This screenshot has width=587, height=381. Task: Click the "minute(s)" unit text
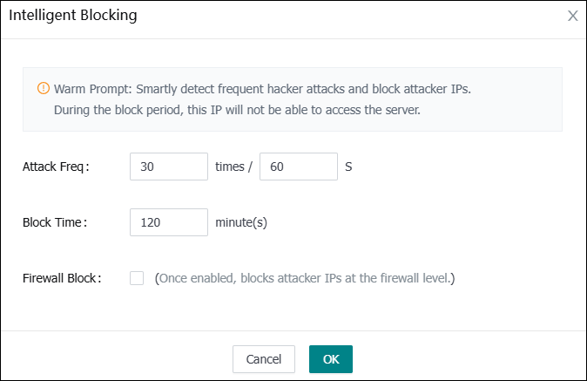point(241,222)
